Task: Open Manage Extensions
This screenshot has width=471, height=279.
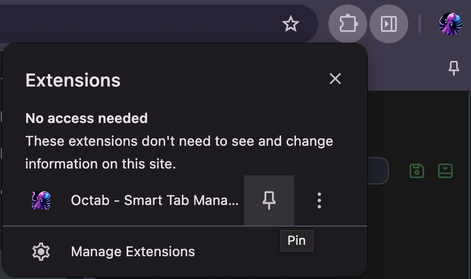Action: [x=133, y=252]
